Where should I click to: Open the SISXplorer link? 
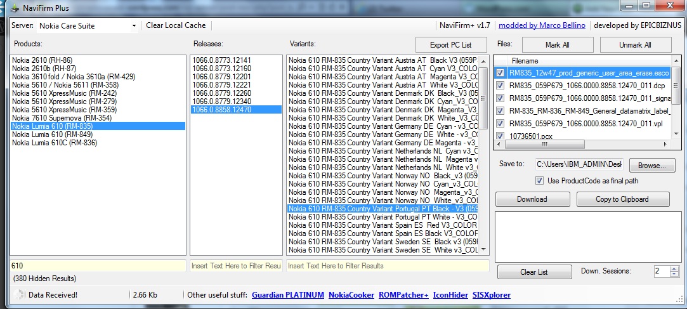click(x=491, y=295)
